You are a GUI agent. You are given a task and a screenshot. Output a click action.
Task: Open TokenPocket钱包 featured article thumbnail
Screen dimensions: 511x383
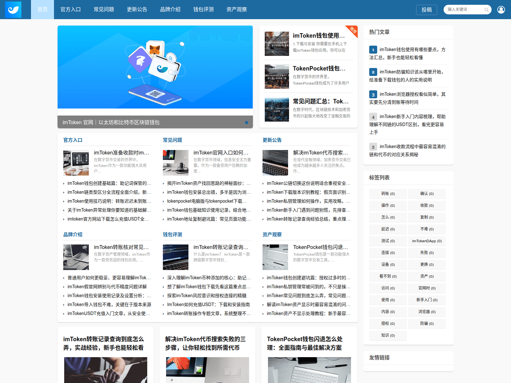277,77
